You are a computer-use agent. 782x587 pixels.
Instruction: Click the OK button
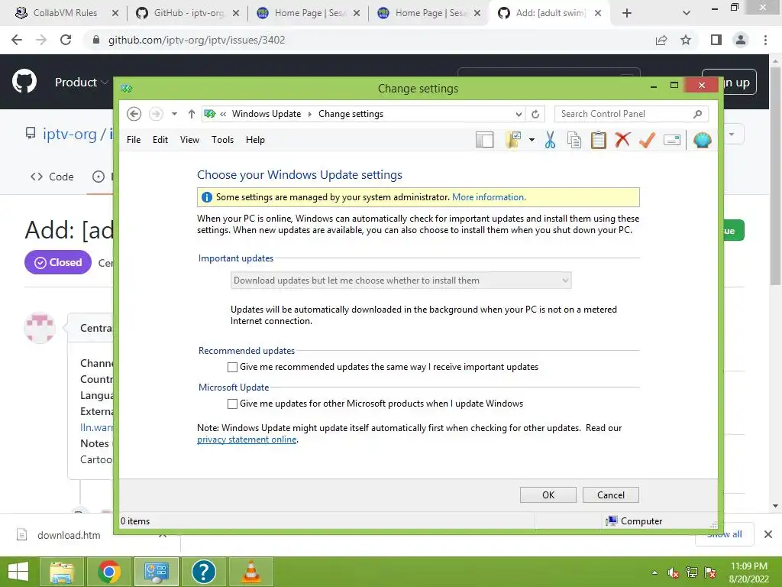coord(548,495)
